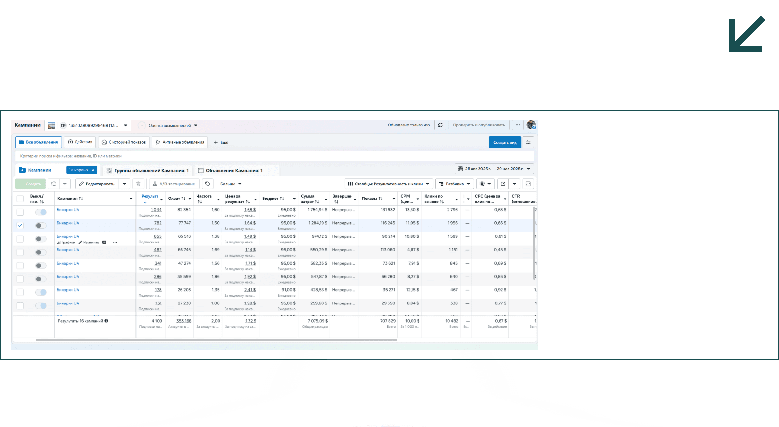Open the charts panel icon
Image resolution: width=779 pixels, height=427 pixels.
528,184
